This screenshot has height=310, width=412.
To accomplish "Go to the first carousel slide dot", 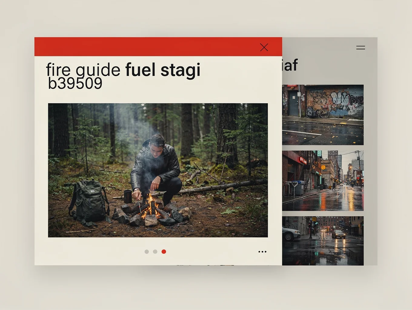I will pos(147,252).
